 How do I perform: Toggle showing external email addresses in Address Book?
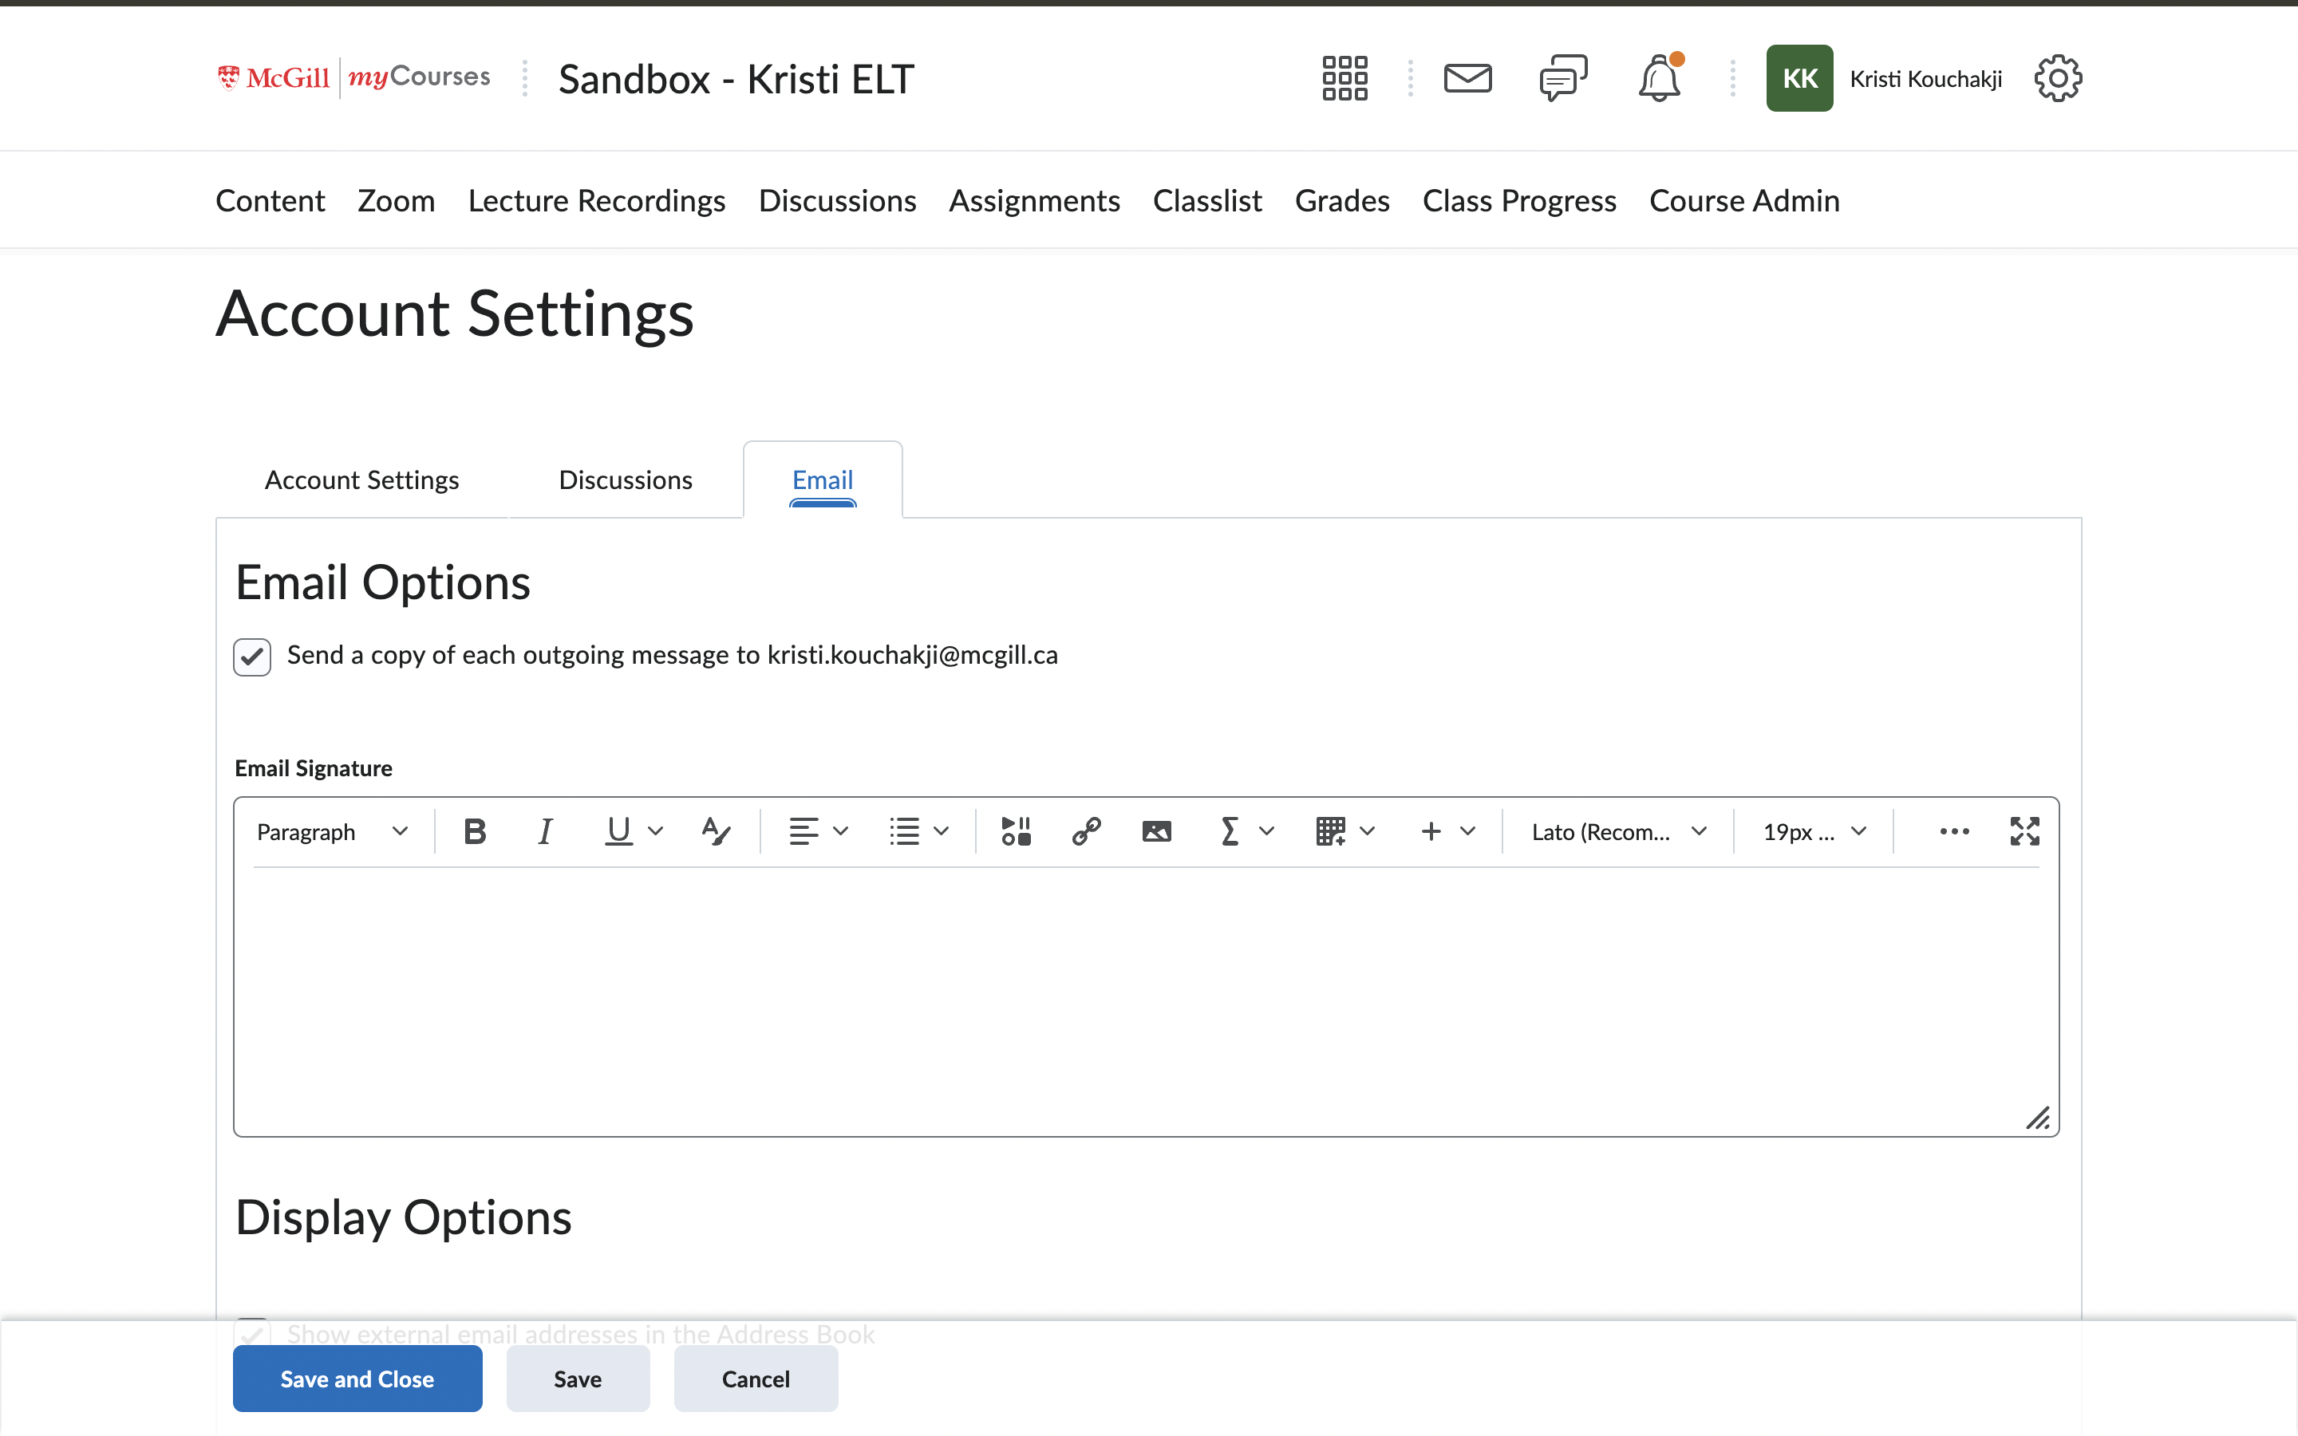coord(251,1333)
